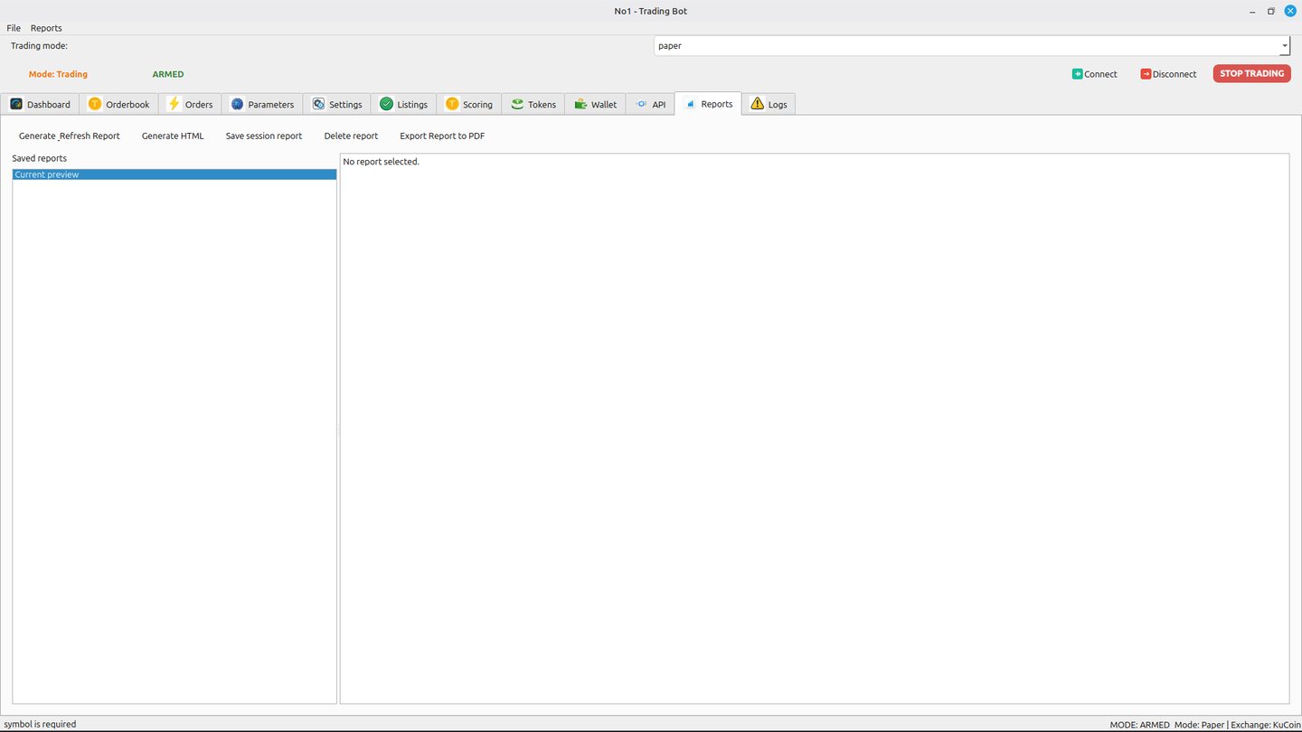The height and width of the screenshot is (732, 1302).
Task: Click the Parameters globe icon
Action: click(x=237, y=104)
